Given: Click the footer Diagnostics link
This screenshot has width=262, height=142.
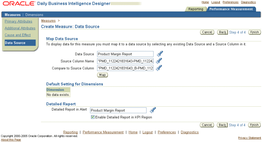Looking at the screenshot, I should pyautogui.click(x=190, y=132).
